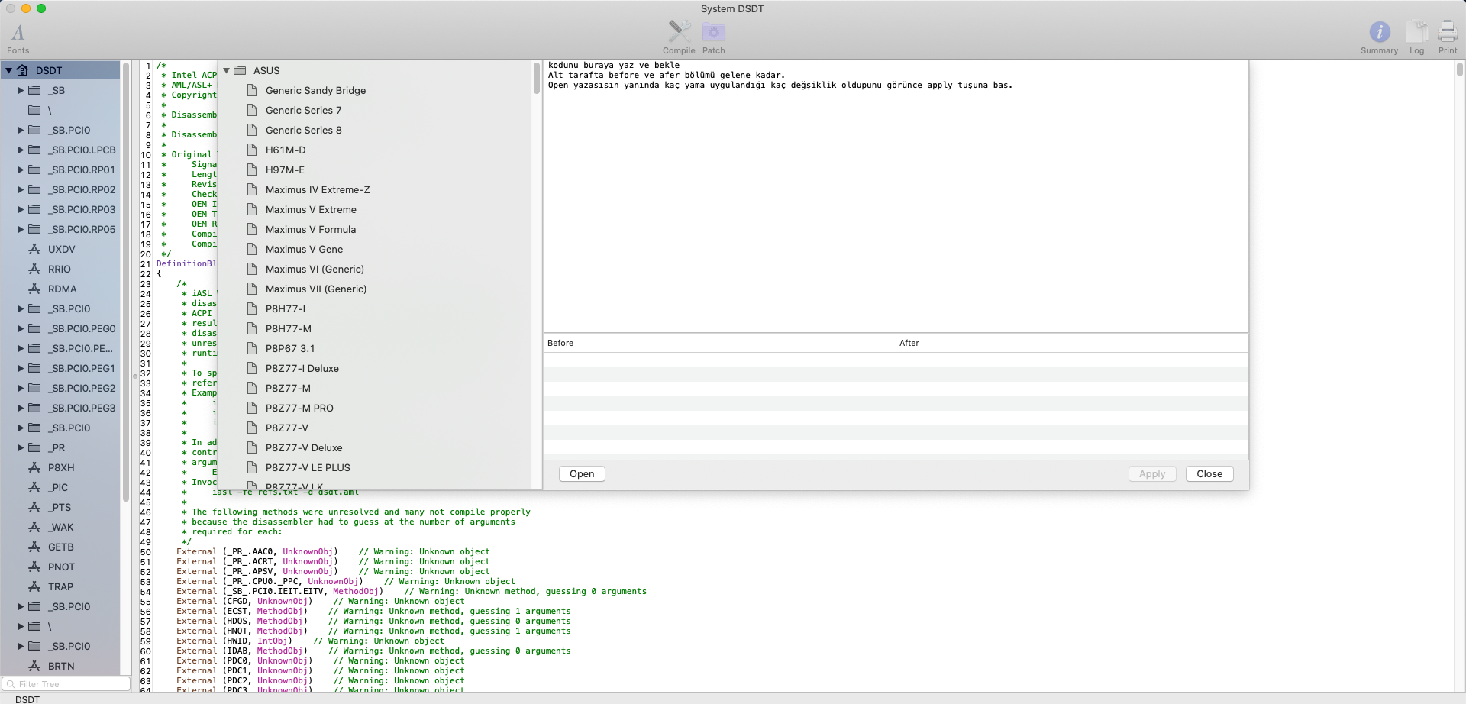Select Maximus V Formula patch entry

pyautogui.click(x=310, y=230)
